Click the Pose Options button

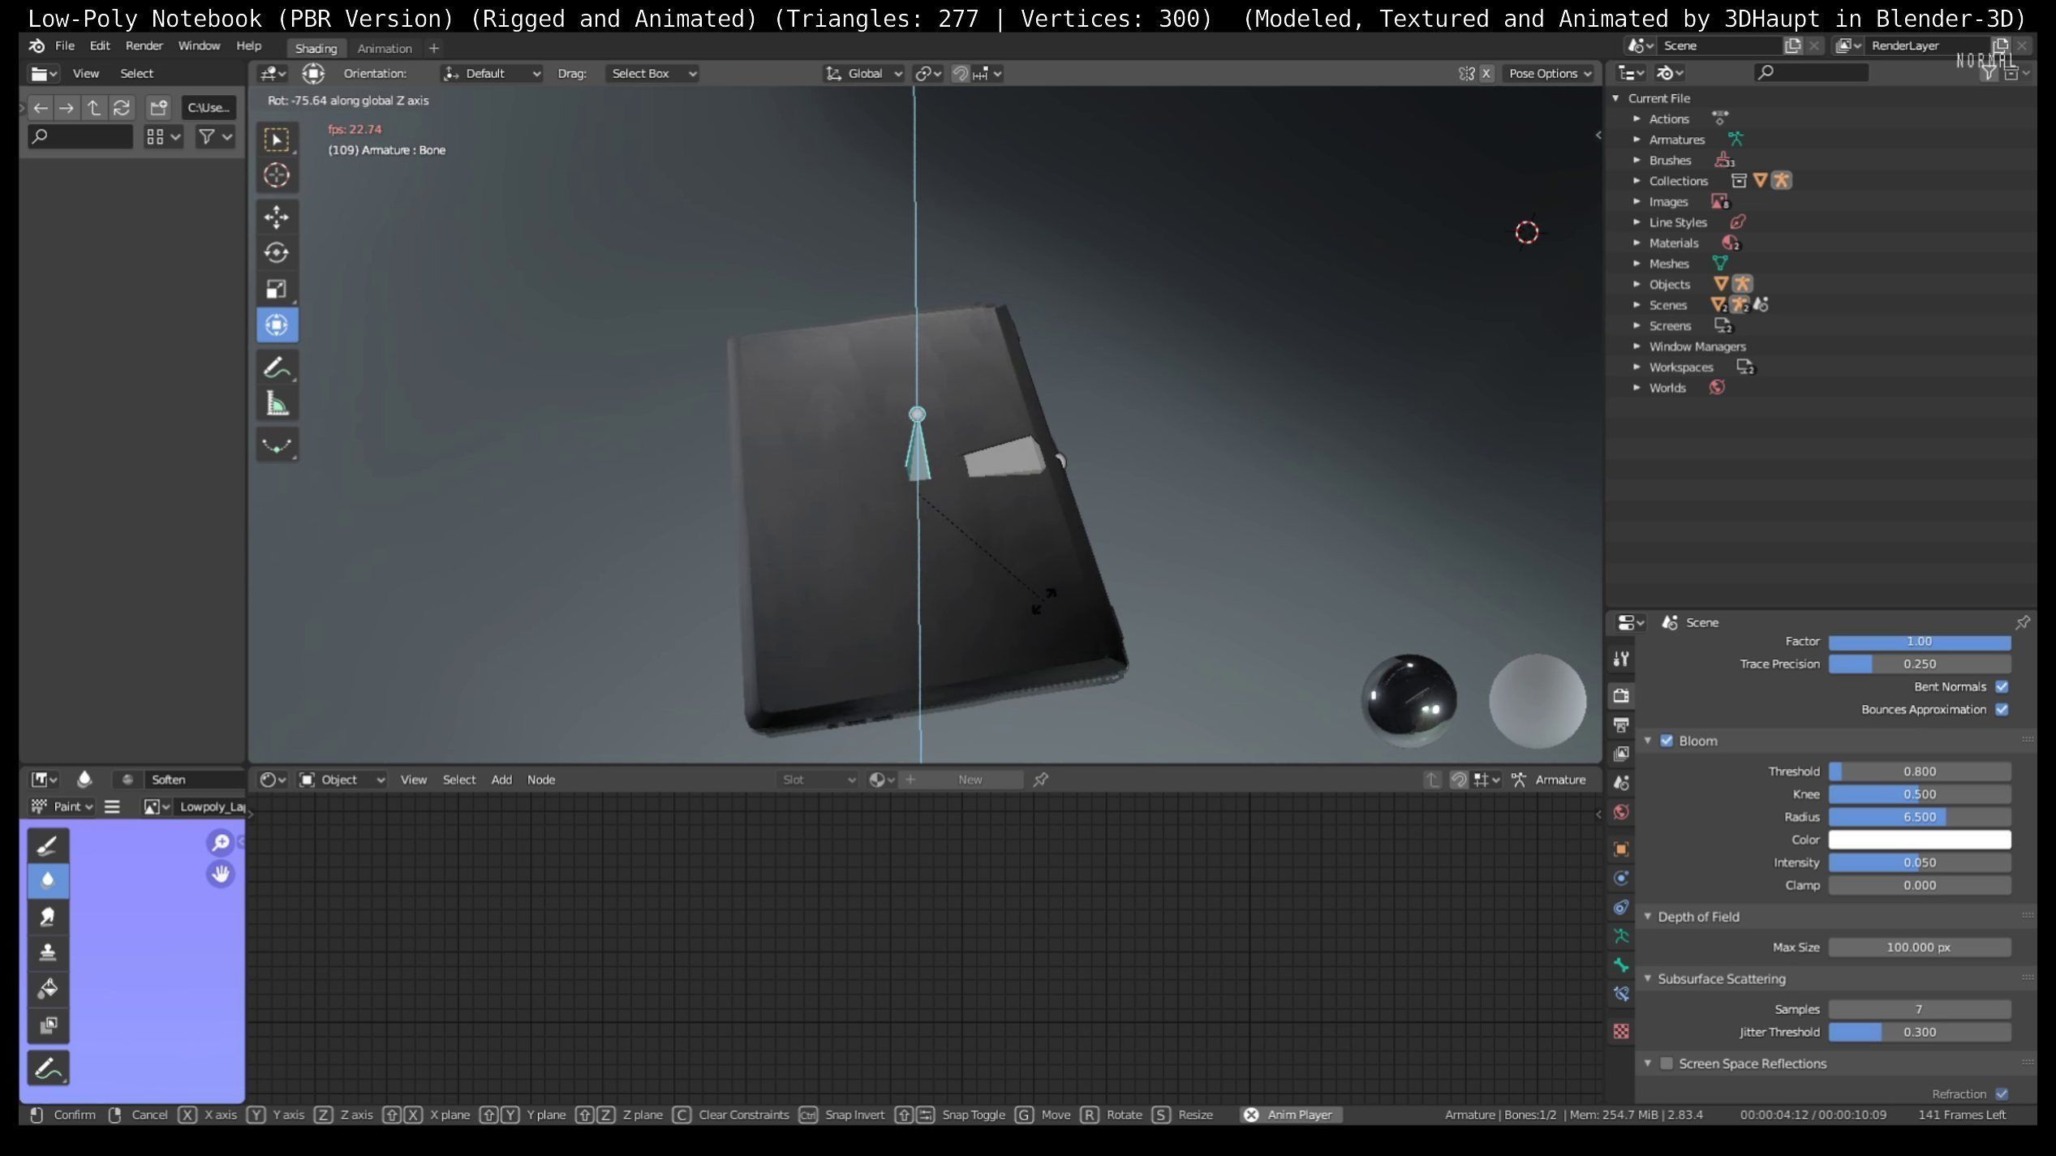tap(1549, 73)
